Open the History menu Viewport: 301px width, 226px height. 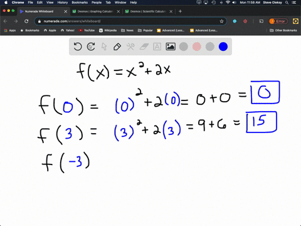point(63,3)
